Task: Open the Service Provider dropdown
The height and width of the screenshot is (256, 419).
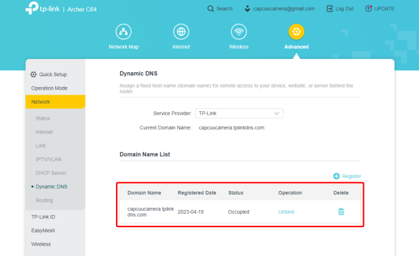Action: pos(239,113)
